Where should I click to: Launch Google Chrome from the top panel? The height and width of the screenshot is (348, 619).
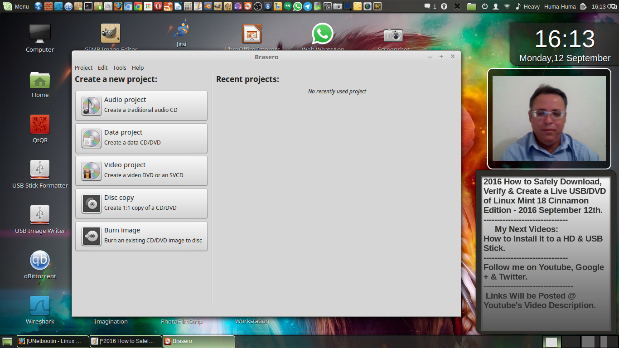click(138, 6)
